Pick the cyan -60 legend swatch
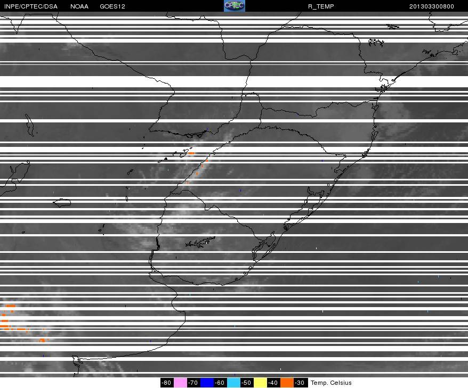 tap(233, 383)
